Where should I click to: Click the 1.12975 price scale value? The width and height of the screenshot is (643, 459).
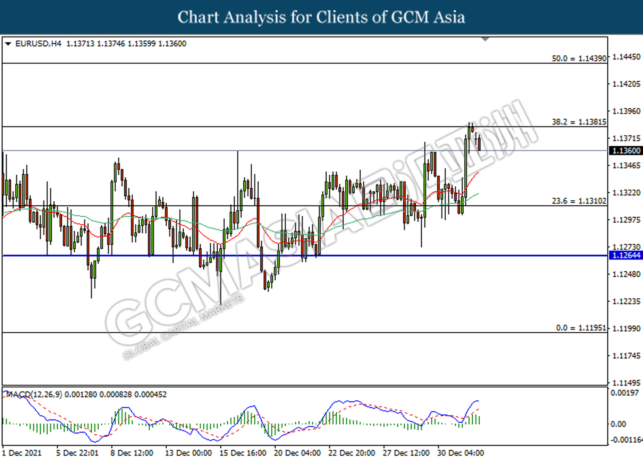pyautogui.click(x=626, y=220)
